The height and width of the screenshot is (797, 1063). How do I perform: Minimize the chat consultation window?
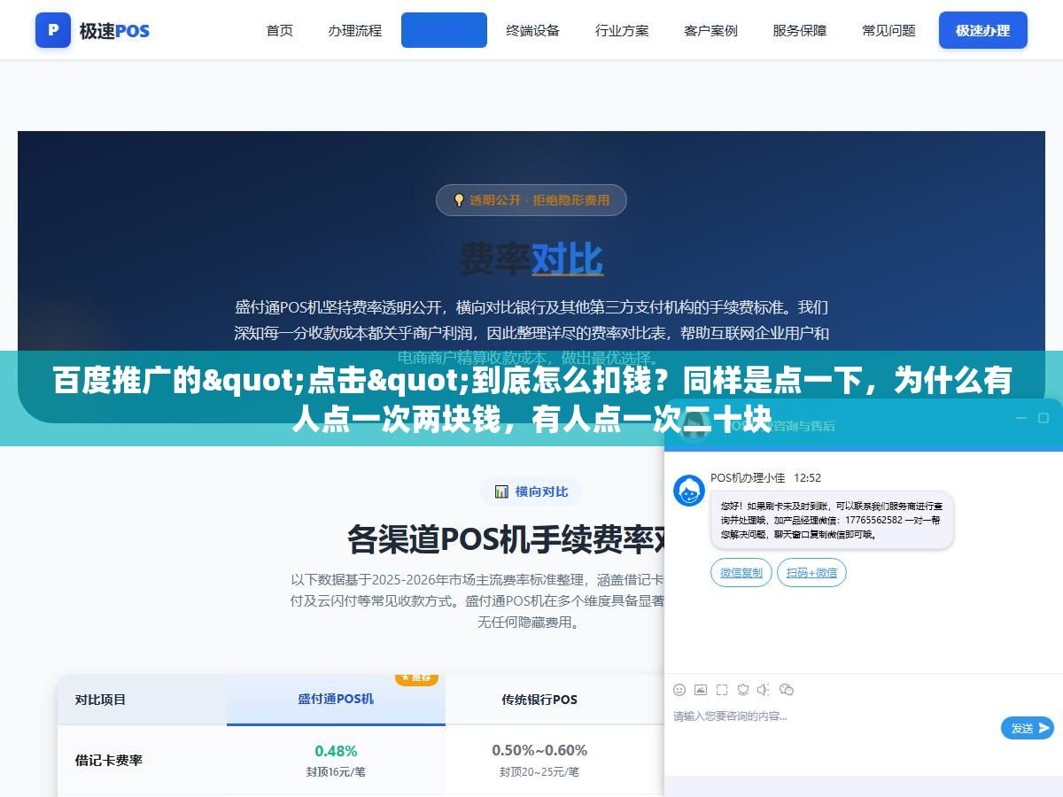point(1020,418)
